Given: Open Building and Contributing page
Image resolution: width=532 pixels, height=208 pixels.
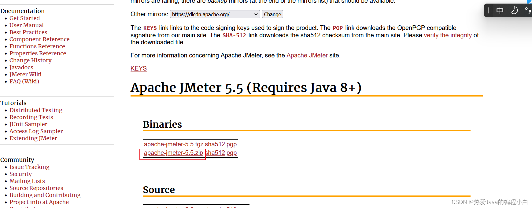Looking at the screenshot, I should [45, 195].
